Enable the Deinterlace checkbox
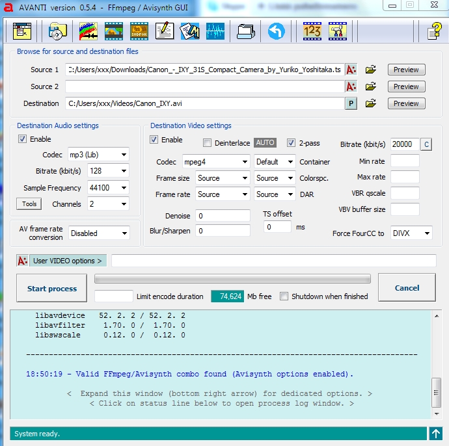Viewport: 449px width, 446px height. [x=207, y=143]
